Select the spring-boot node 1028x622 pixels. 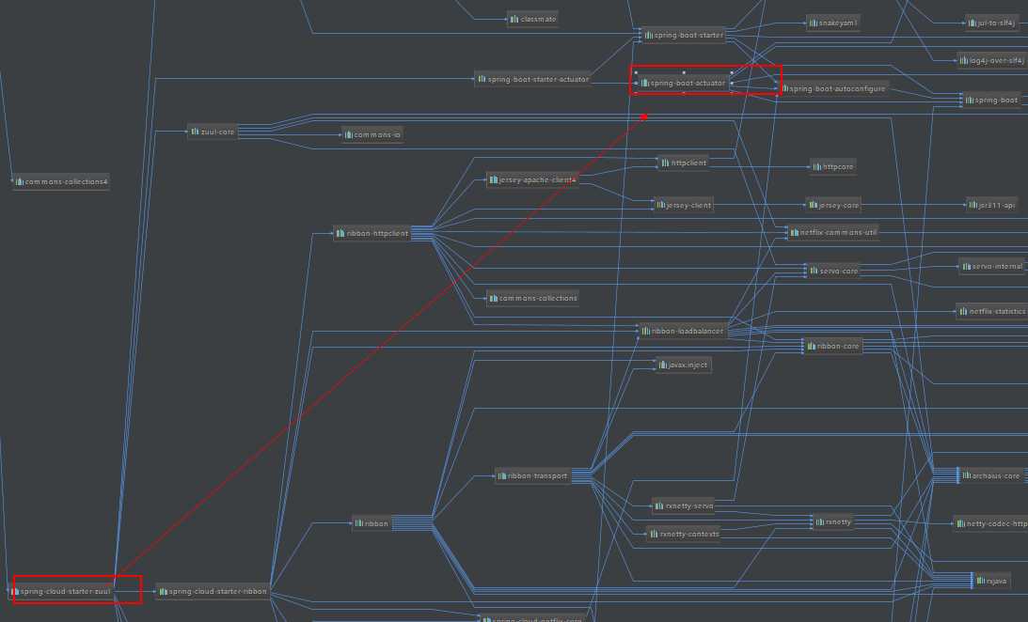tap(992, 101)
